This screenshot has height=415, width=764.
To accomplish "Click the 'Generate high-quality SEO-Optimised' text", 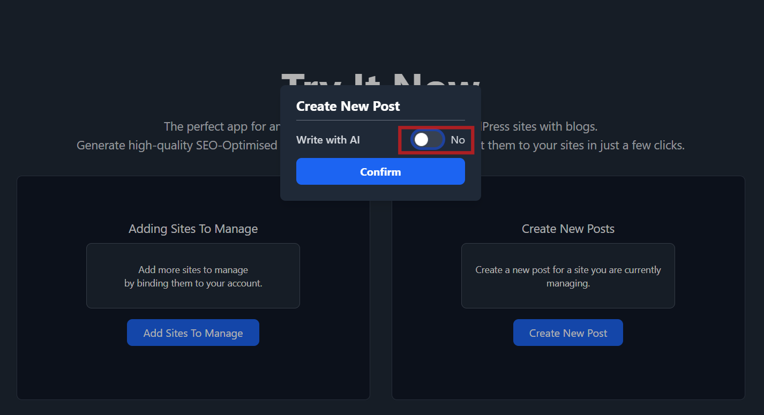I will click(177, 145).
